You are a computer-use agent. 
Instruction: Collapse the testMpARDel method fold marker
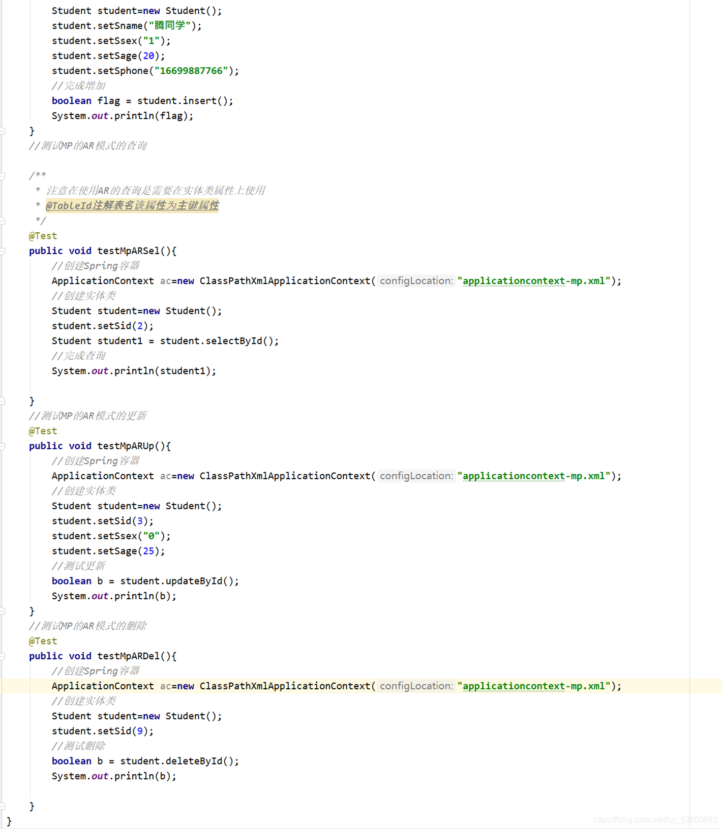click(x=3, y=656)
